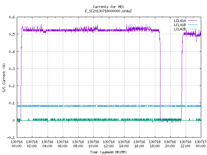This screenshot has width=207, height=155.
Task: Click the y-axis value 0.6
Action: click(x=12, y=17)
